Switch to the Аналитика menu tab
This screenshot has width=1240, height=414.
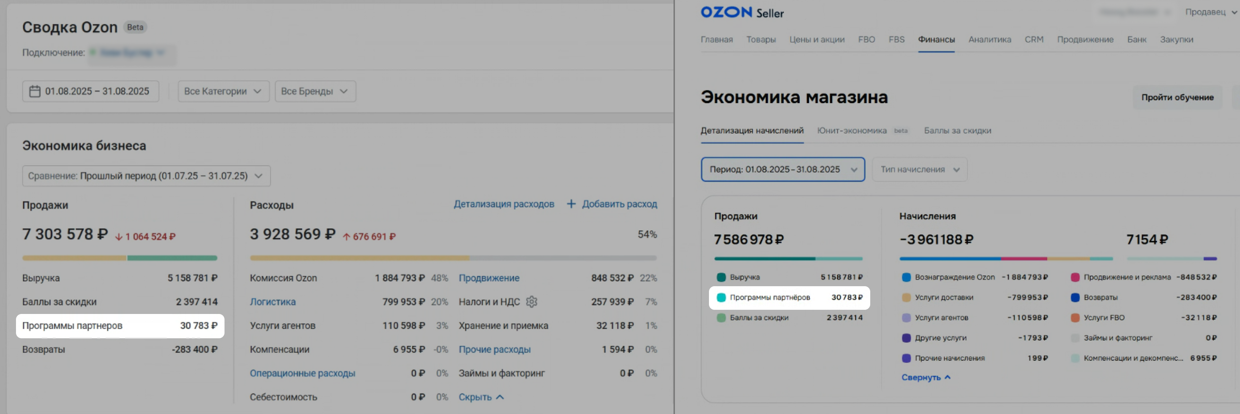(989, 40)
